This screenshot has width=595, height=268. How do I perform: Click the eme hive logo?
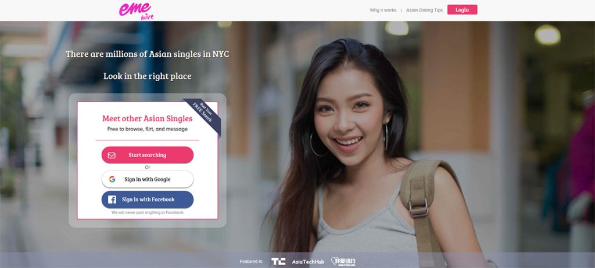click(136, 11)
